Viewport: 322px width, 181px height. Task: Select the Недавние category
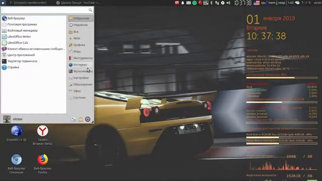(x=80, y=25)
